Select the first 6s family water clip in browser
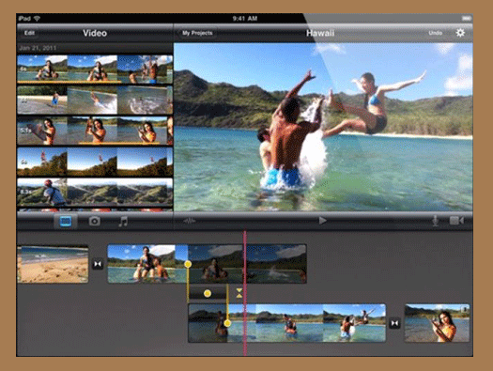 click(x=95, y=70)
